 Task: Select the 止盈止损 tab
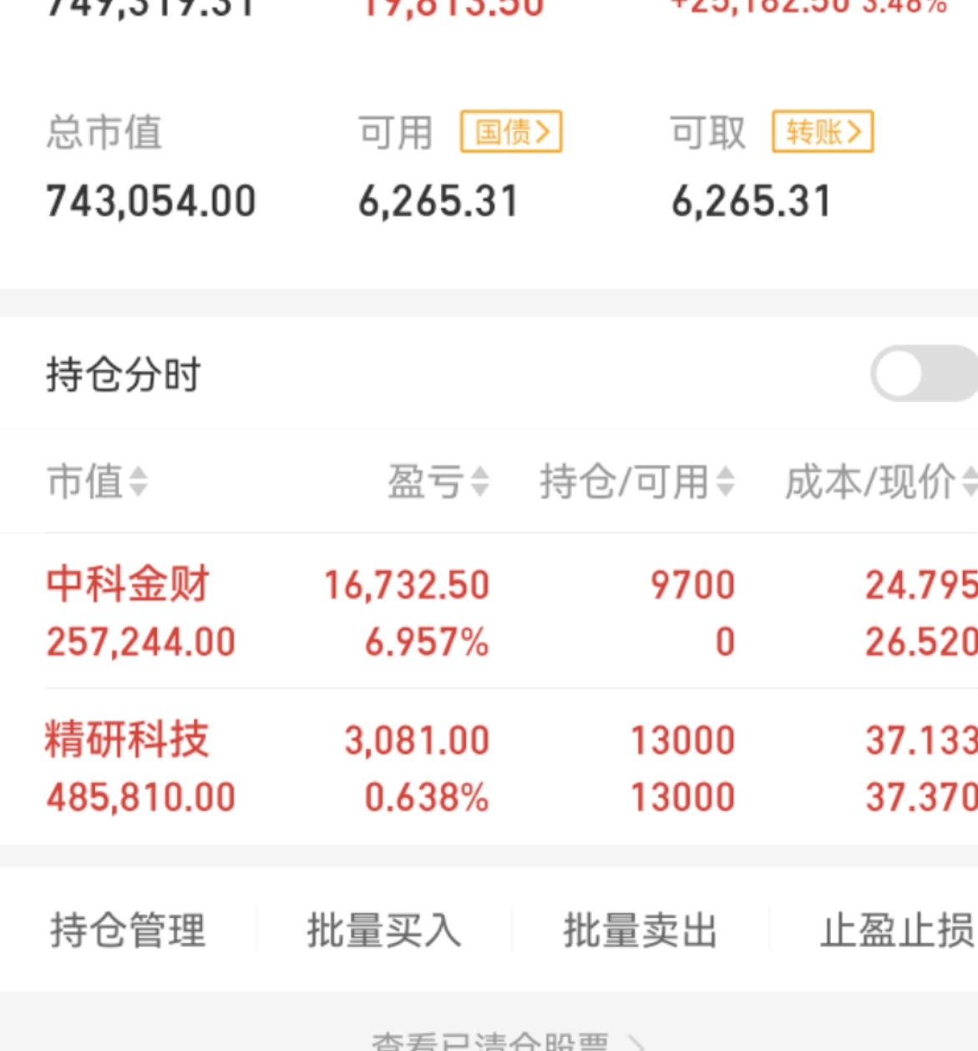tap(897, 930)
